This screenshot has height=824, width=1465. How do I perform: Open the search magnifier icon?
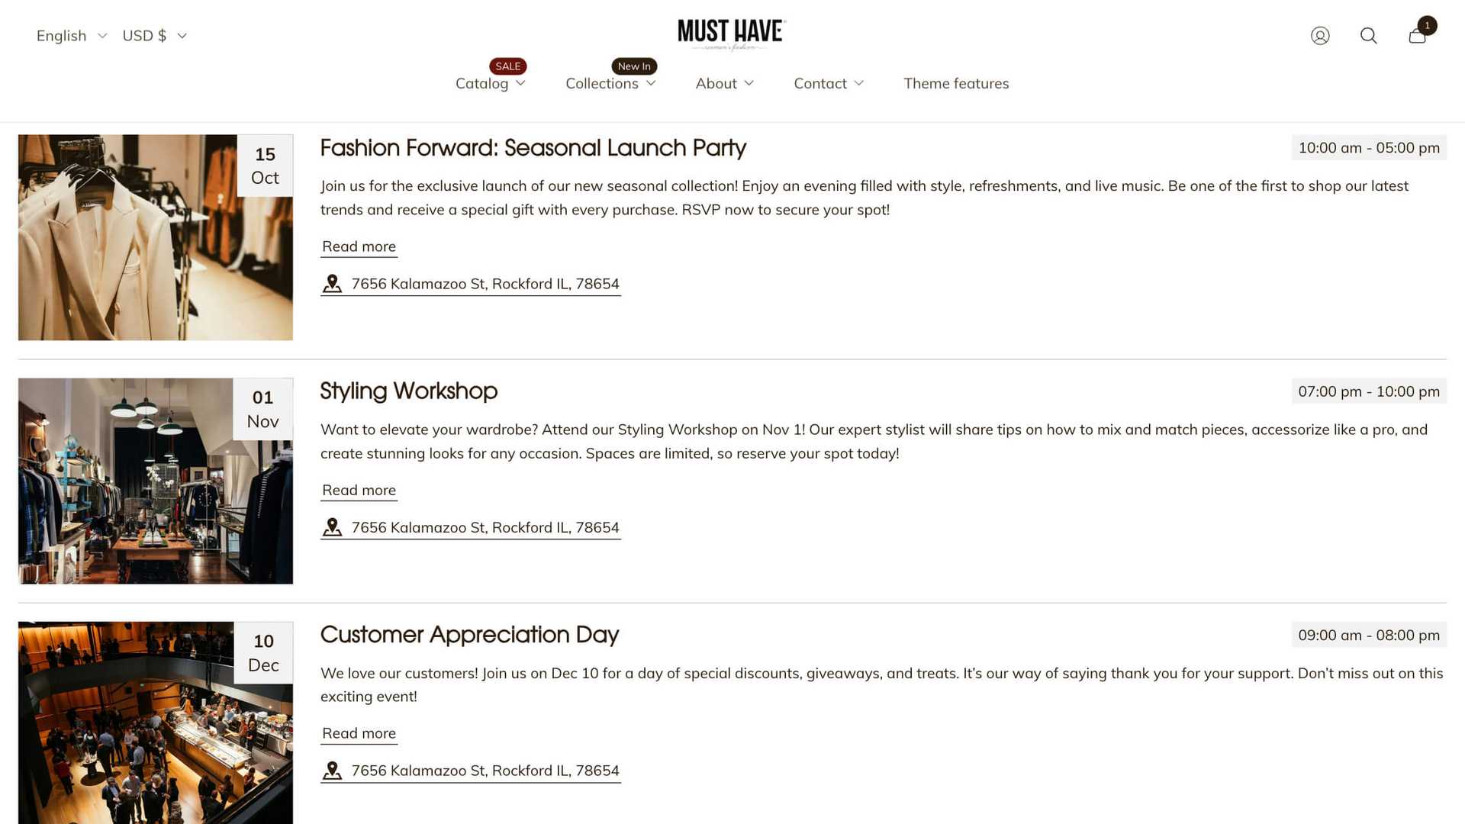tap(1369, 36)
